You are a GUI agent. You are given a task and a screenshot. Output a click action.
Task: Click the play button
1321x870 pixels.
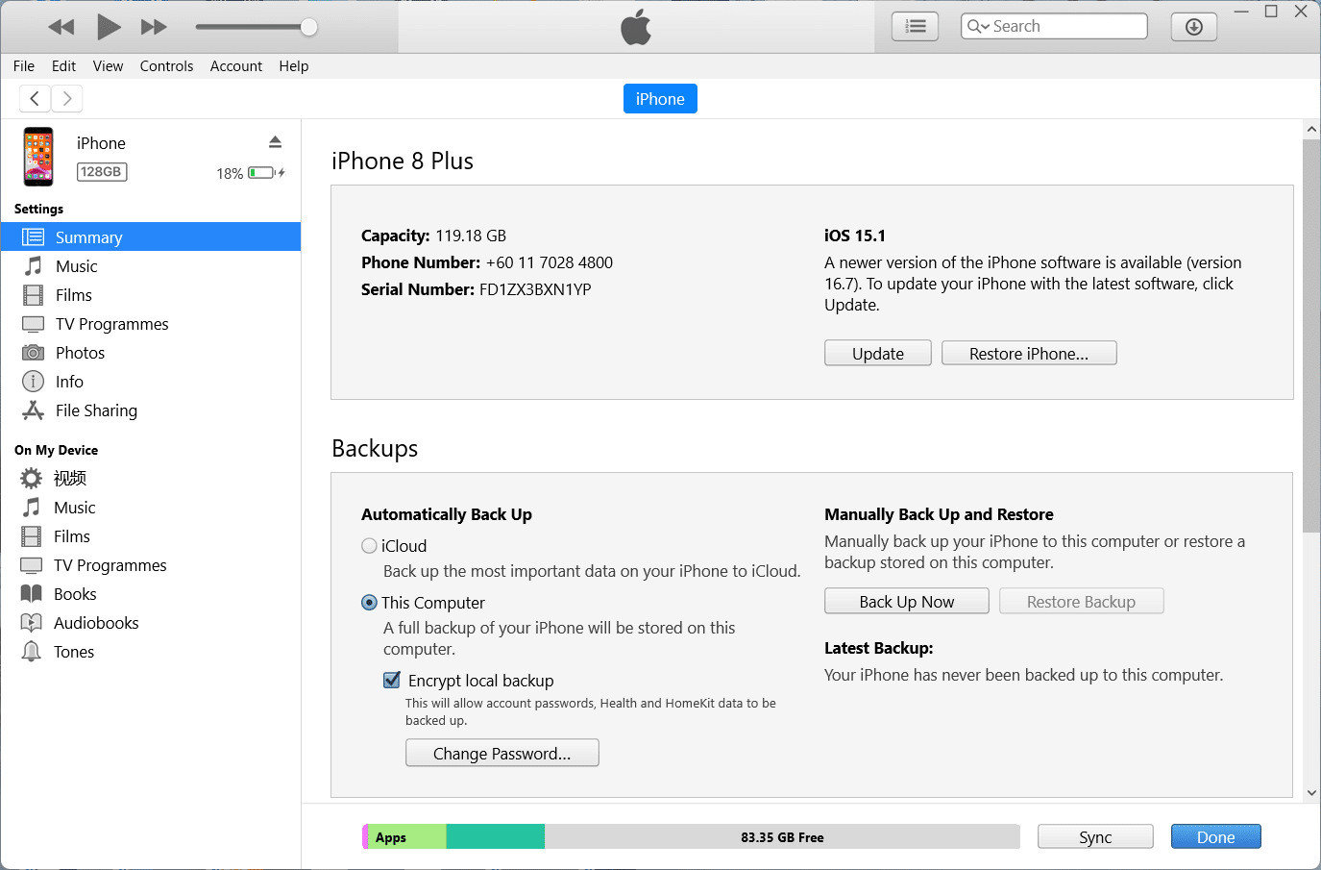[x=109, y=27]
